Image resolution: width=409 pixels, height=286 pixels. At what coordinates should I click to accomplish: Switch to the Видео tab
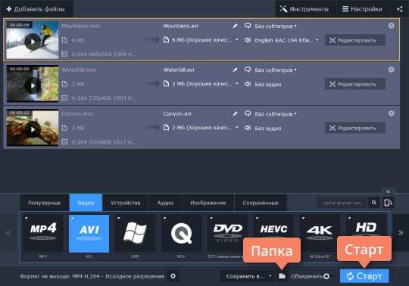coord(86,203)
